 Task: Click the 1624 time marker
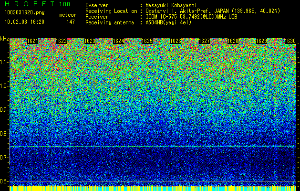119,41
